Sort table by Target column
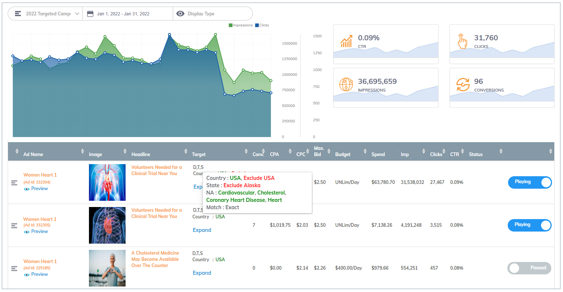The width and height of the screenshot is (563, 292). (x=199, y=154)
